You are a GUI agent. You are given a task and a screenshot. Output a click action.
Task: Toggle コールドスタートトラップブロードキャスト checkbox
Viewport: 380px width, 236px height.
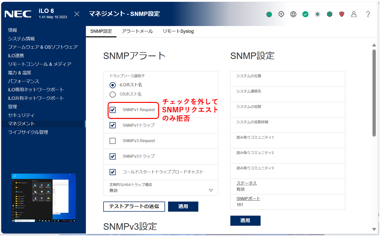point(113,172)
